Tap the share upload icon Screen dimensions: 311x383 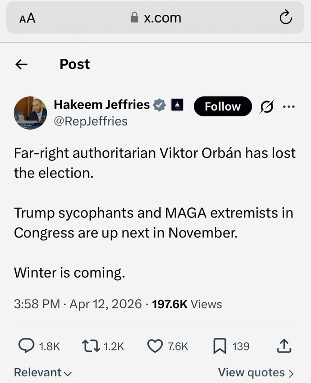tap(284, 346)
